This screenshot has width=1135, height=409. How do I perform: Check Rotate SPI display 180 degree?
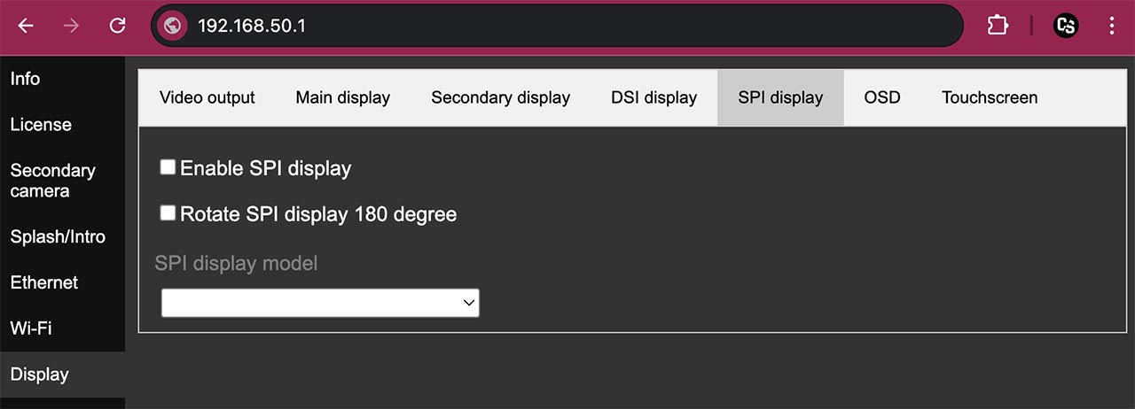(168, 212)
